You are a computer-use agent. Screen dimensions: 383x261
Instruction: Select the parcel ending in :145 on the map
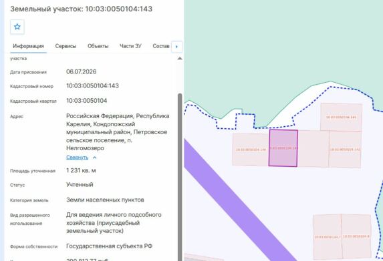click(342, 117)
